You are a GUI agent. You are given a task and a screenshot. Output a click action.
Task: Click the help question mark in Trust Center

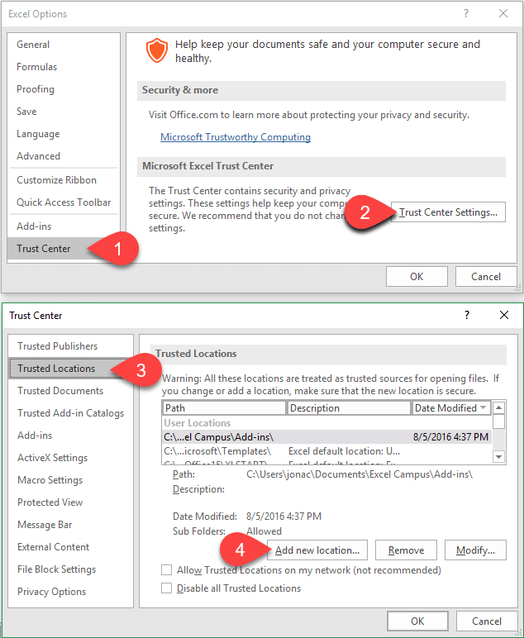(x=467, y=315)
